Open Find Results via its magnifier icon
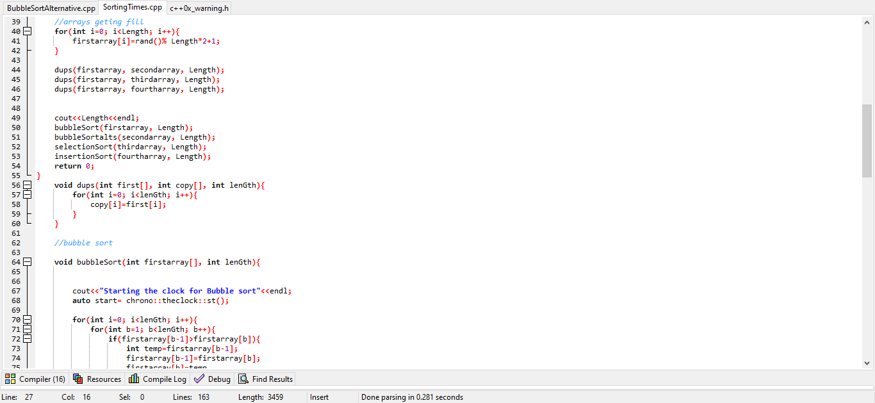This screenshot has height=403, width=875. coord(243,379)
